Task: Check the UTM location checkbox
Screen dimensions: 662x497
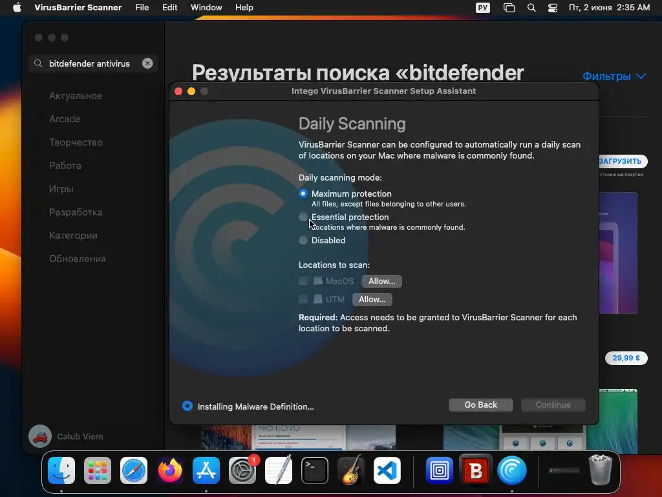Action: [x=303, y=299]
